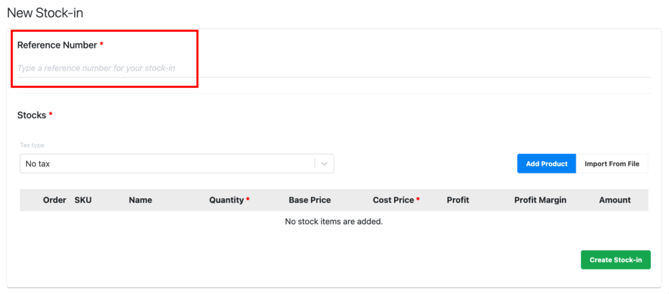669x294 pixels.
Task: Click the 'No stock items are added' message
Action: coord(334,222)
